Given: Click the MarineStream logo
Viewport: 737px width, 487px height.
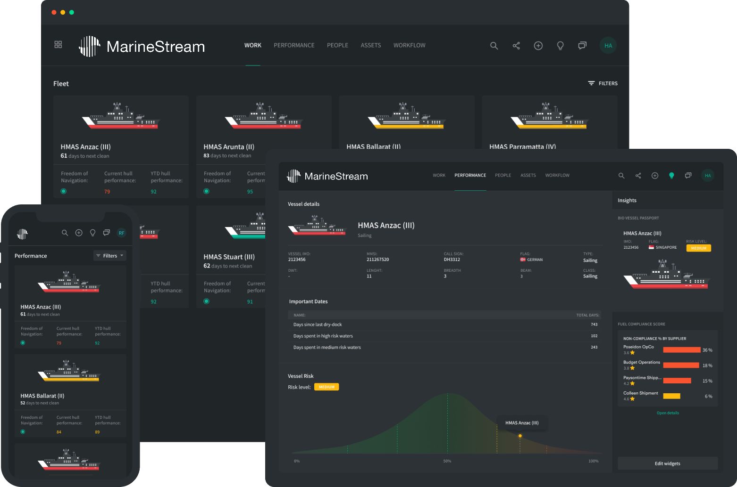Looking at the screenshot, I should [x=142, y=46].
